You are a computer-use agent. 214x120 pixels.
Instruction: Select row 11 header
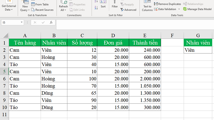[x=4, y=114]
